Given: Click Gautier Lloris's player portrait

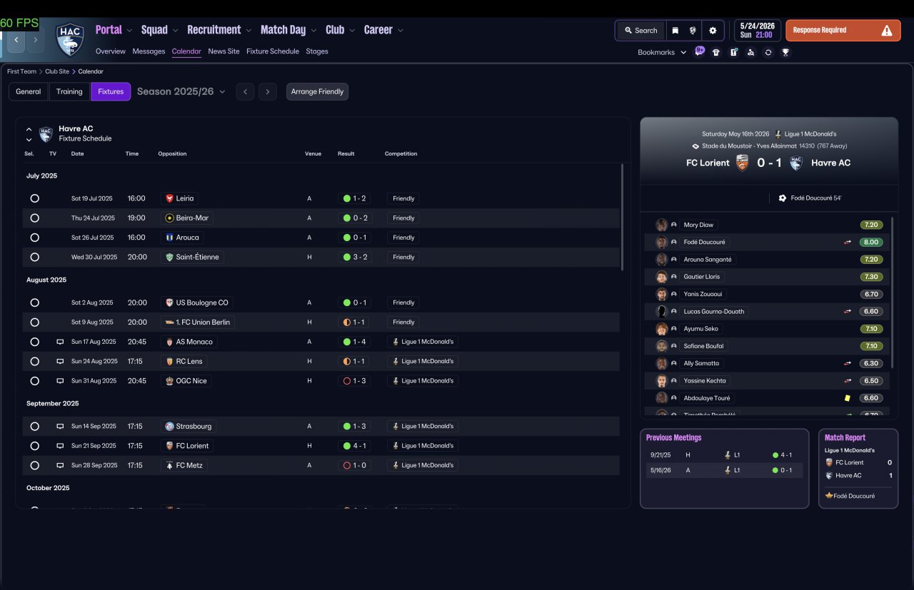Looking at the screenshot, I should click(662, 277).
